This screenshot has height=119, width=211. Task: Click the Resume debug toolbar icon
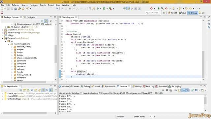point(62,9)
